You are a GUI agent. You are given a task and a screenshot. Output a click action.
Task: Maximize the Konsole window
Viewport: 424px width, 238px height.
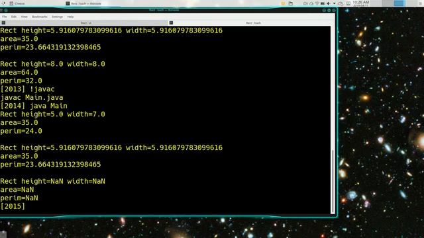coord(329,11)
